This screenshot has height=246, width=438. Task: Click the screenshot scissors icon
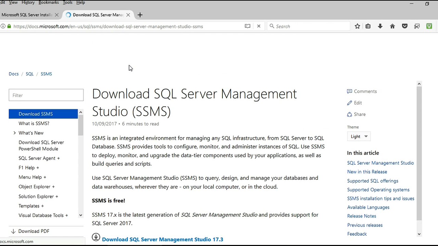417,26
